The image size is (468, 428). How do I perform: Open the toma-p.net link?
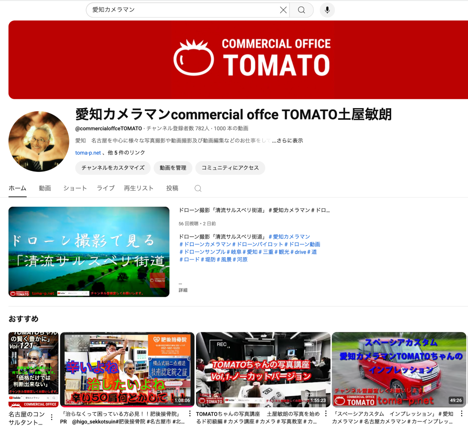pos(88,153)
